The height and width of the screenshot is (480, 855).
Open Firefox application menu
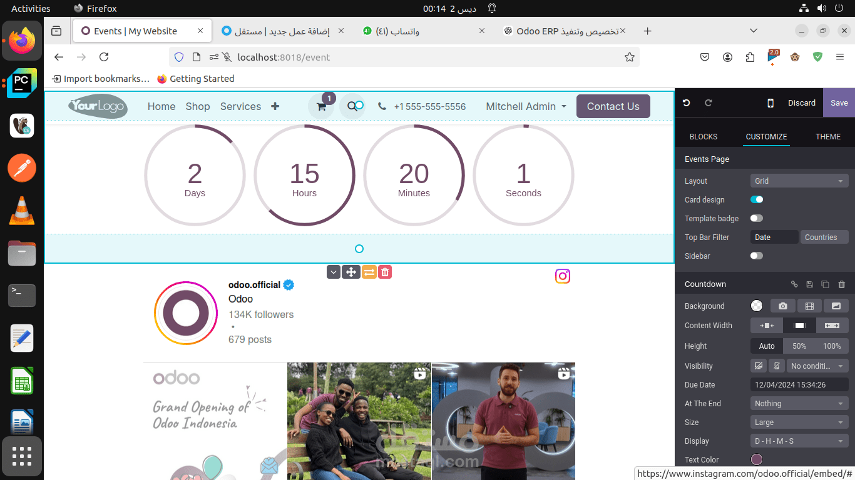(840, 57)
